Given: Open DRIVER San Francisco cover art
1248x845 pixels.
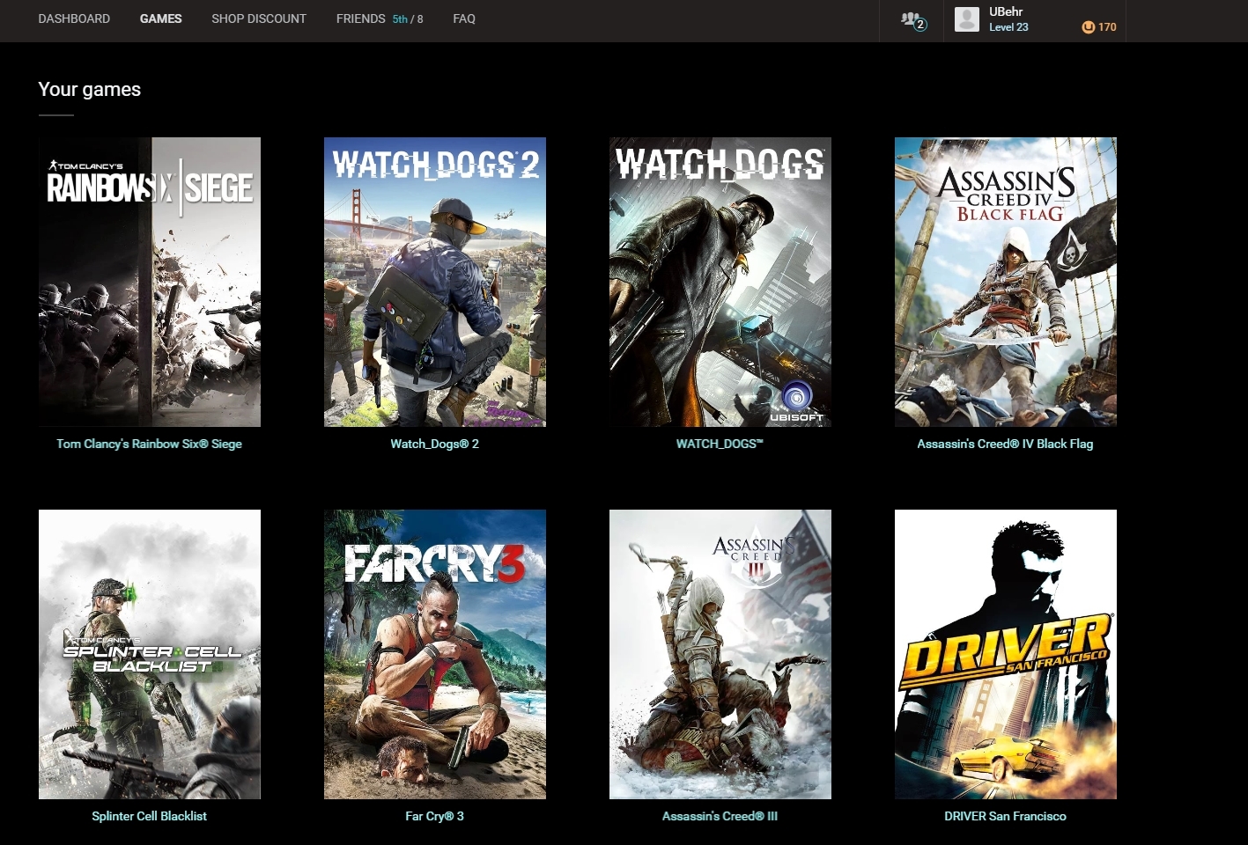Looking at the screenshot, I should click(1006, 654).
